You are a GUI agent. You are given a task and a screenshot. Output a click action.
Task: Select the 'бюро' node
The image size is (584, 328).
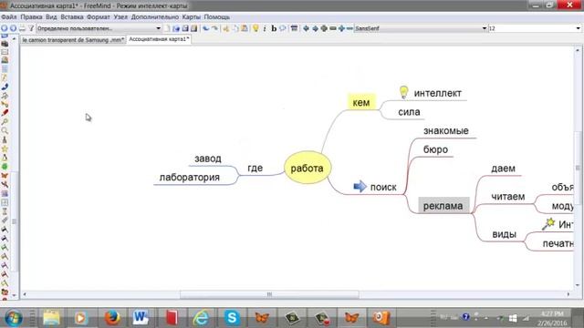coord(436,149)
